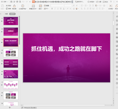Click the text color A button
The width and height of the screenshot is (118, 109).
point(64,9)
